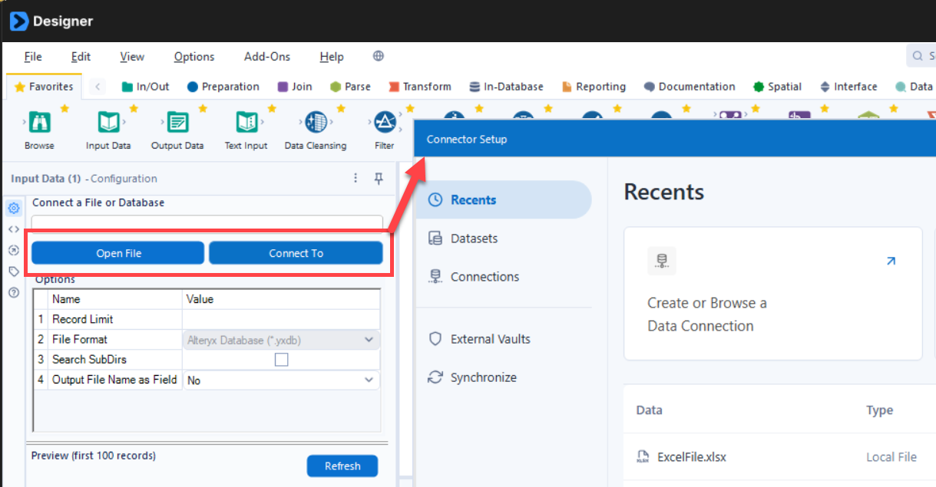This screenshot has width=936, height=487.
Task: Open the Configuration panel three-dot menu
Action: click(x=356, y=178)
